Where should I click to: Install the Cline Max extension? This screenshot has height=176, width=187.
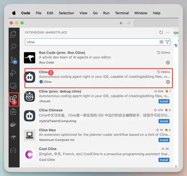pyautogui.click(x=164, y=140)
